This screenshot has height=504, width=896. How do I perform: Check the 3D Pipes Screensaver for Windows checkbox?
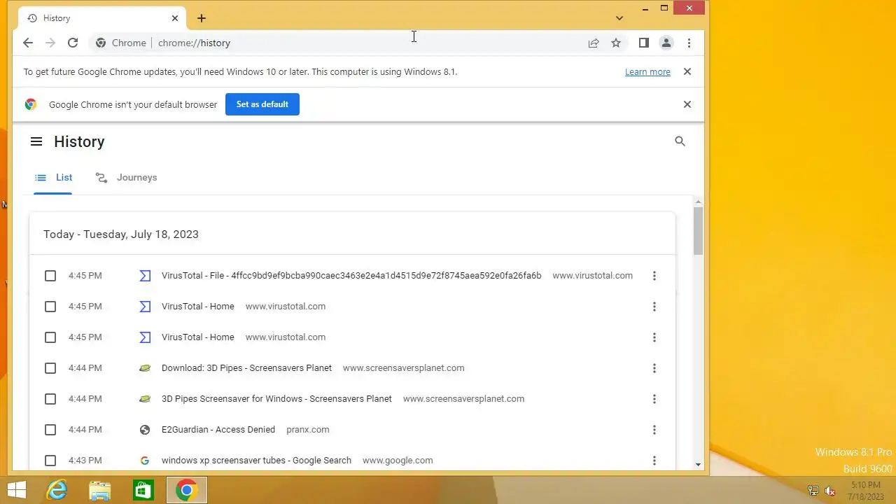50,399
